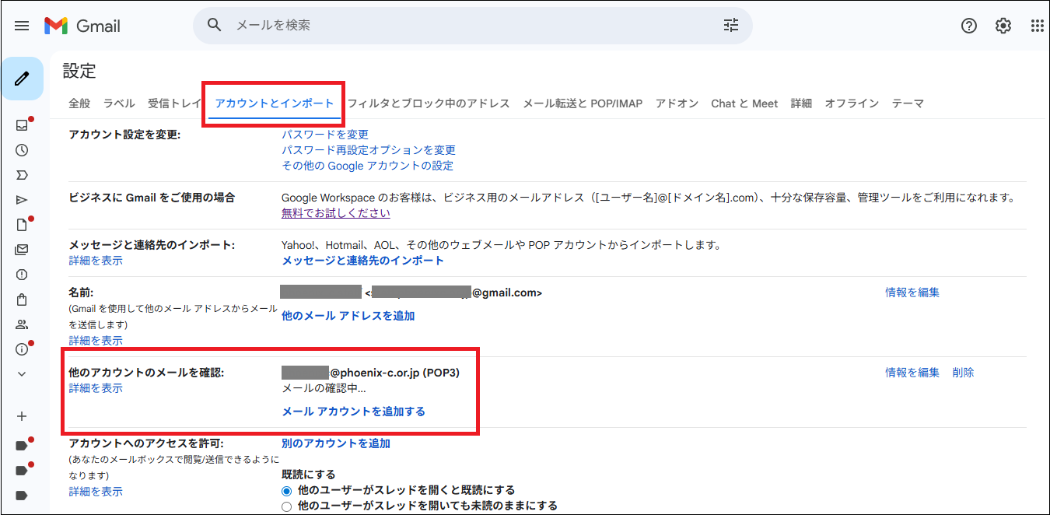Click the settings gear icon
The width and height of the screenshot is (1050, 515).
tap(1003, 26)
